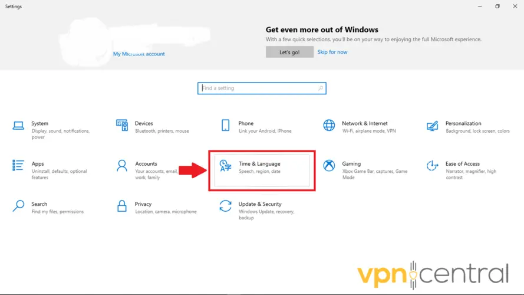
Task: Open the Network & Internet globe icon
Action: [x=329, y=125]
